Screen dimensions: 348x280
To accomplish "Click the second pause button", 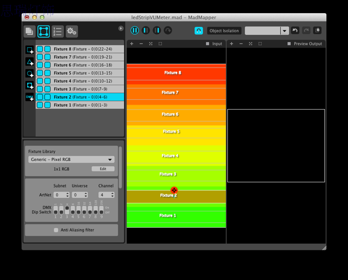I will click(x=146, y=30).
